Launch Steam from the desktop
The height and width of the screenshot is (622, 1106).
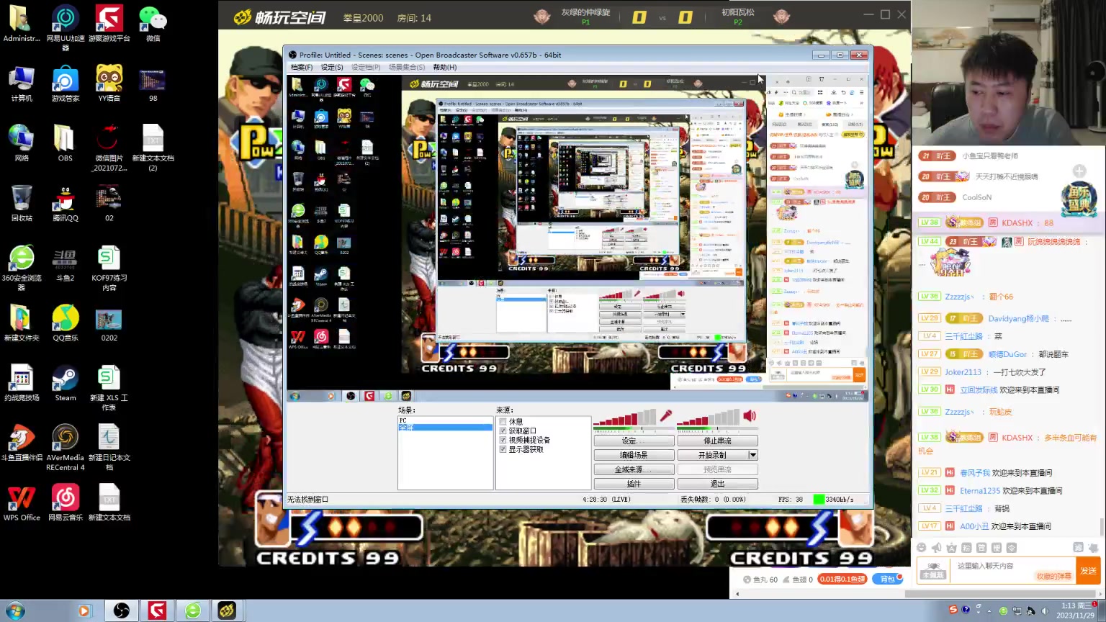point(66,383)
